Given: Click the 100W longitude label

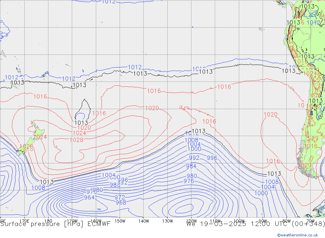Looking at the screenshot, I should [239, 221].
